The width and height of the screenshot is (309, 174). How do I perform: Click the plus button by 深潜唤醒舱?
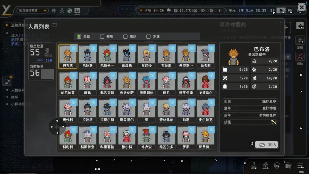pyautogui.click(x=286, y=27)
